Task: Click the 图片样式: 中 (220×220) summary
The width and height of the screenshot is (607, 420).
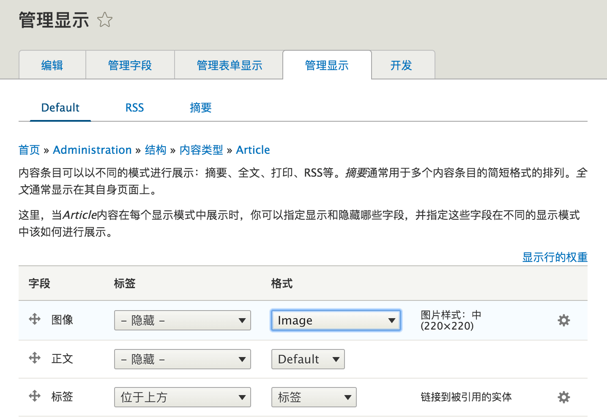Action: tap(451, 320)
